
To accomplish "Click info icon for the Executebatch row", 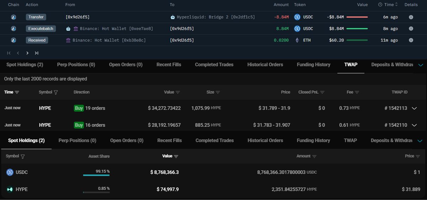I will point(411,28).
